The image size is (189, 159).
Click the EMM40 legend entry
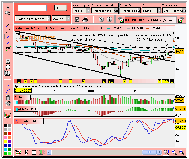tap(154, 28)
